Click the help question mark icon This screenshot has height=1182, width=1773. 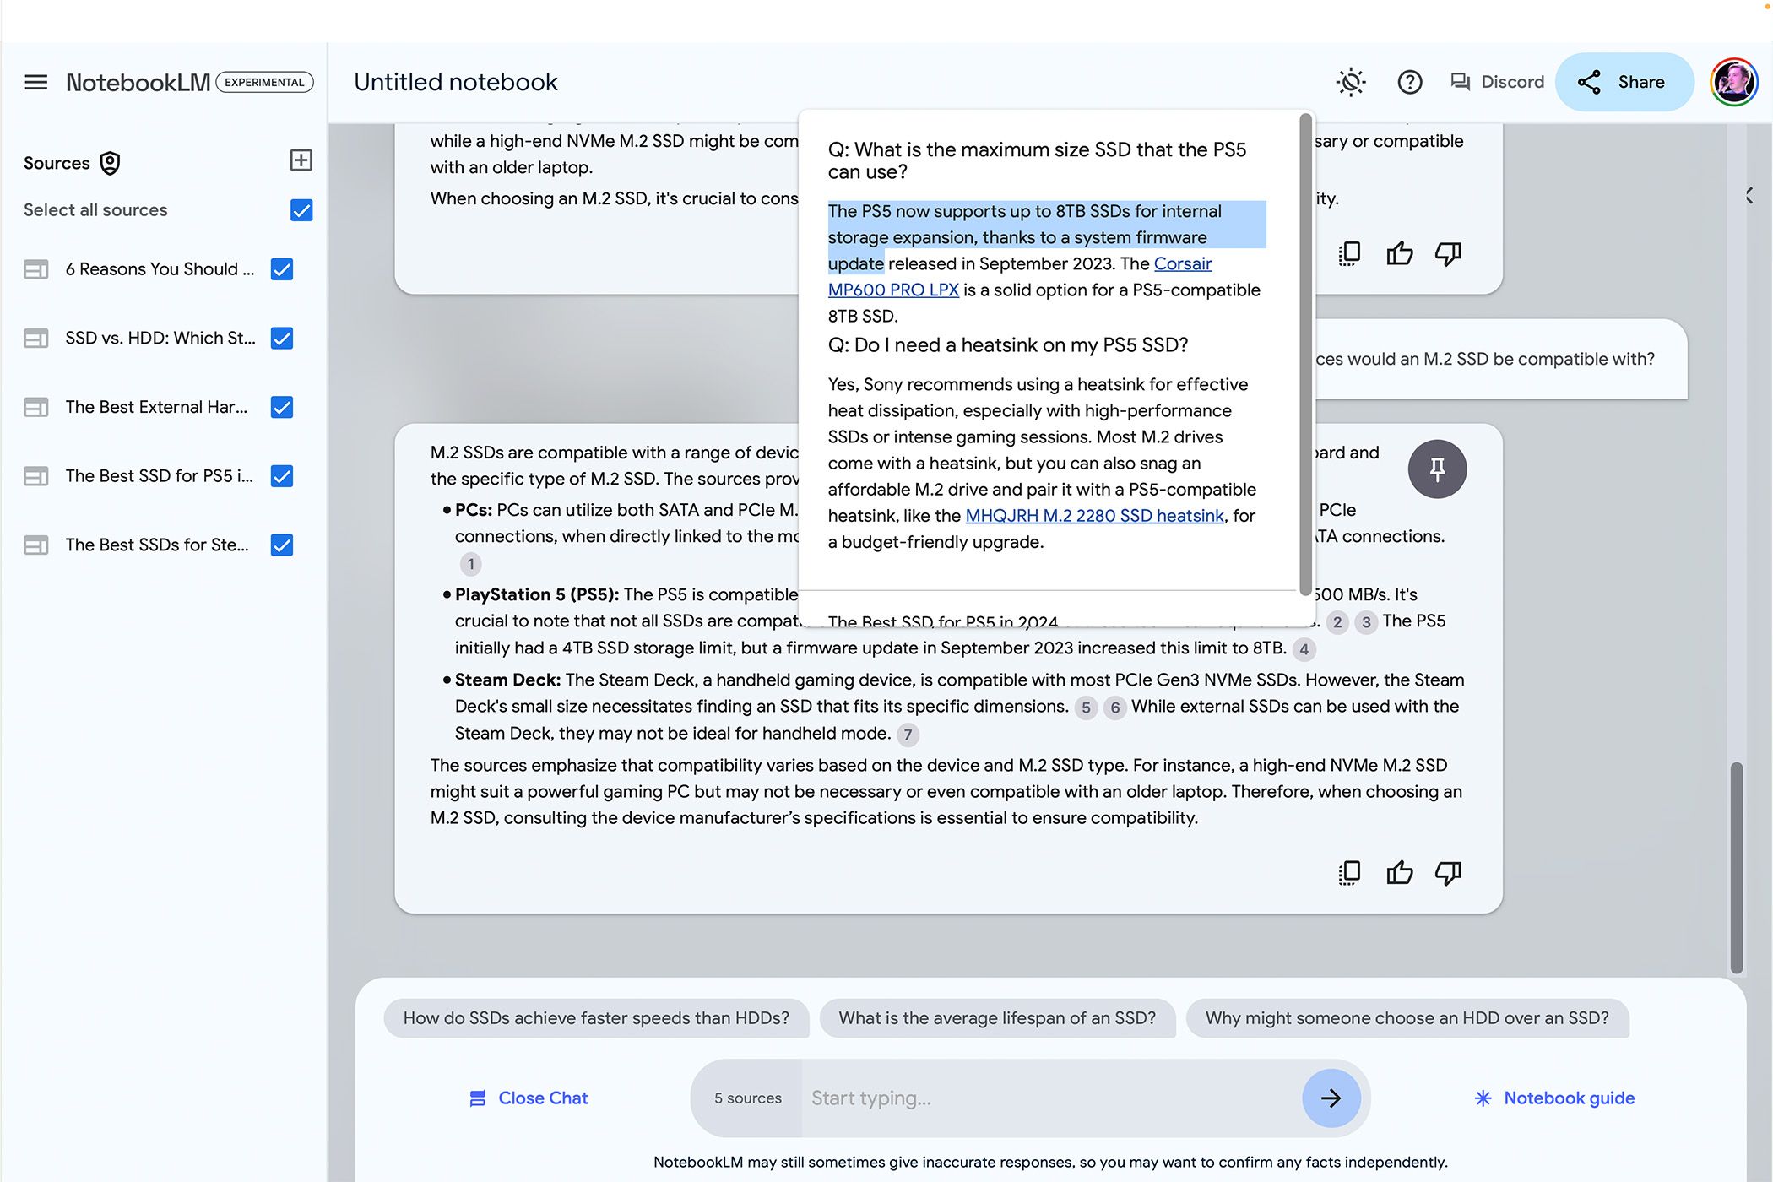tap(1409, 82)
